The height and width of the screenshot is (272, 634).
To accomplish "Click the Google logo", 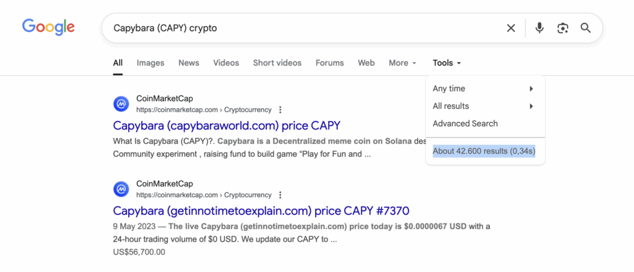I will (x=48, y=27).
